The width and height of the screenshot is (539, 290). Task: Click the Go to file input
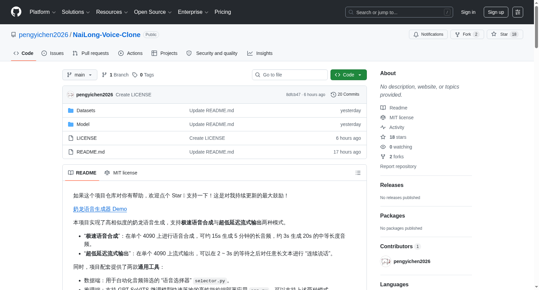click(x=290, y=75)
